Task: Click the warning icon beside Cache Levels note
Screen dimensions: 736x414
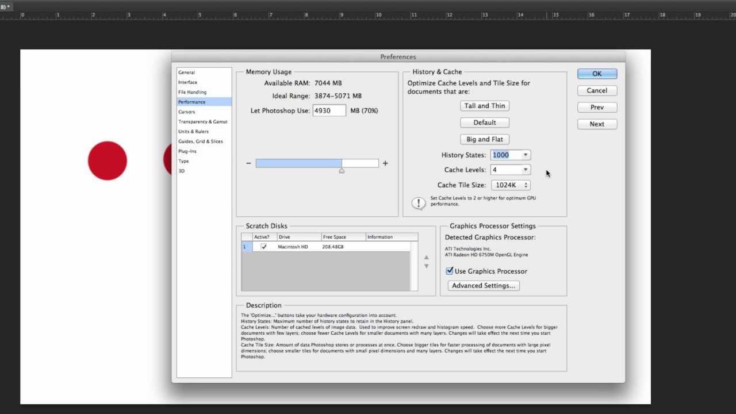Action: pyautogui.click(x=419, y=203)
